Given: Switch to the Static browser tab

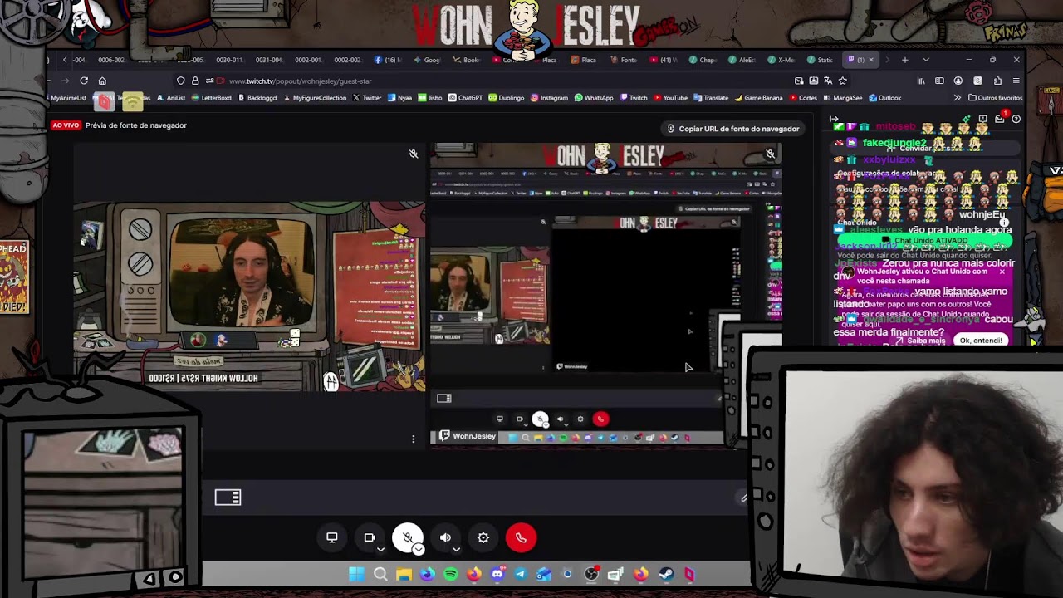Looking at the screenshot, I should 819,60.
